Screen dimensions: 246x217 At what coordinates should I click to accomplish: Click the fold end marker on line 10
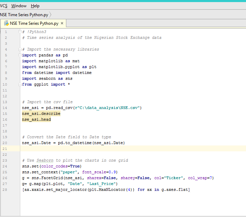coord(20,85)
